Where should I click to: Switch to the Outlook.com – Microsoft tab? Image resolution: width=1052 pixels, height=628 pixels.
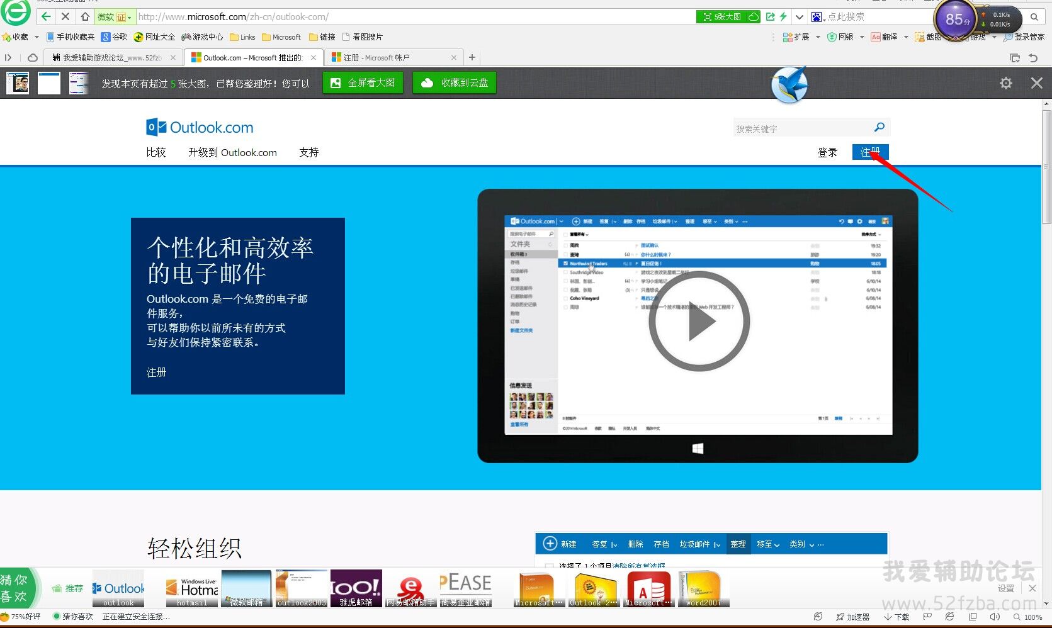254,57
